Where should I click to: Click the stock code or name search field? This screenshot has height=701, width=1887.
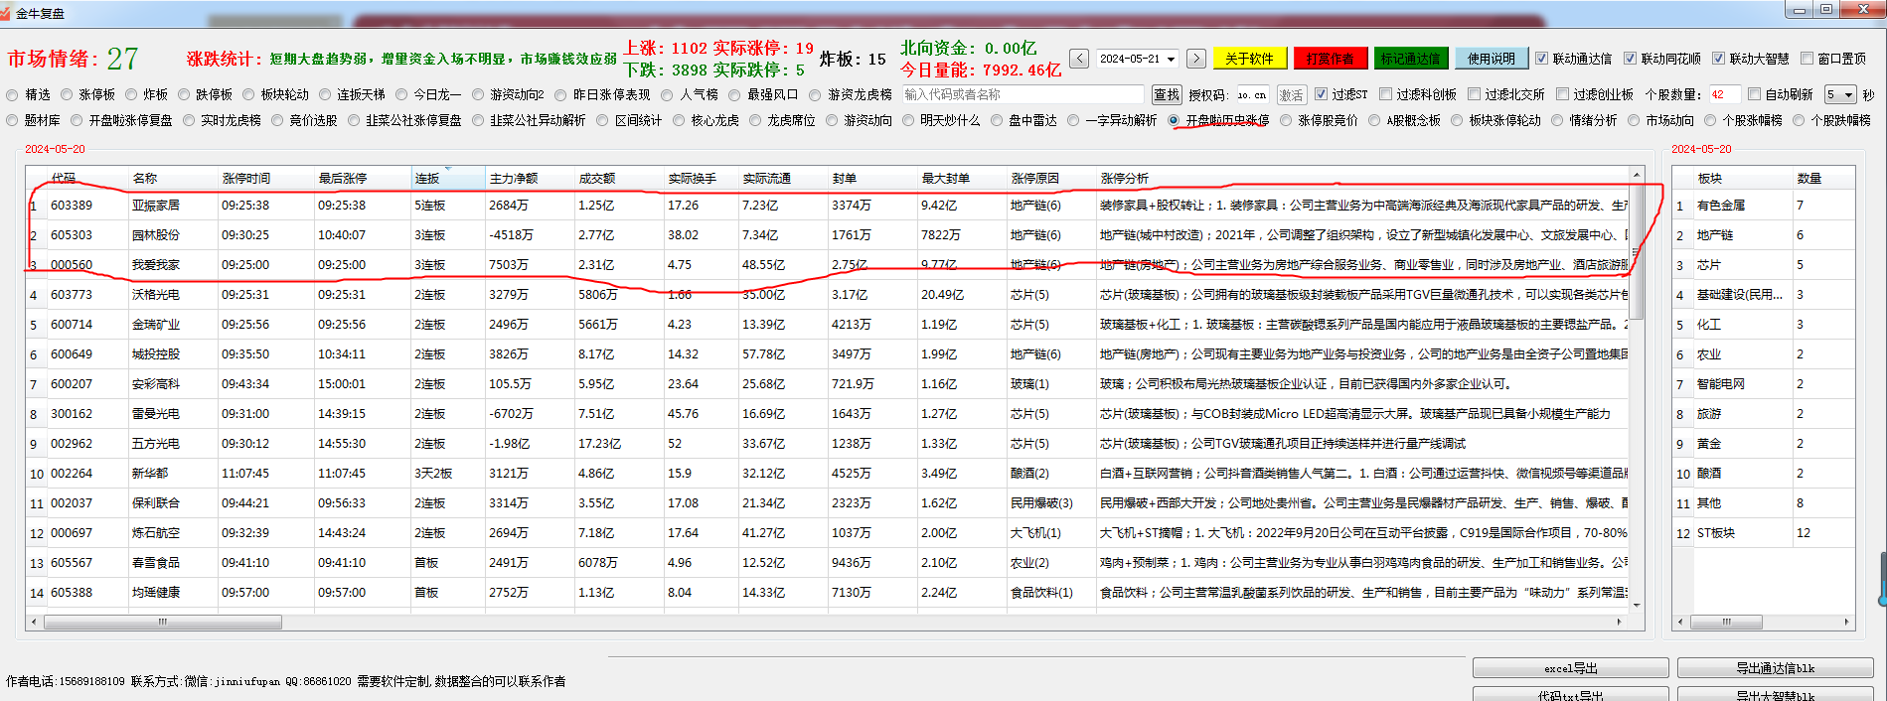tap(1024, 94)
